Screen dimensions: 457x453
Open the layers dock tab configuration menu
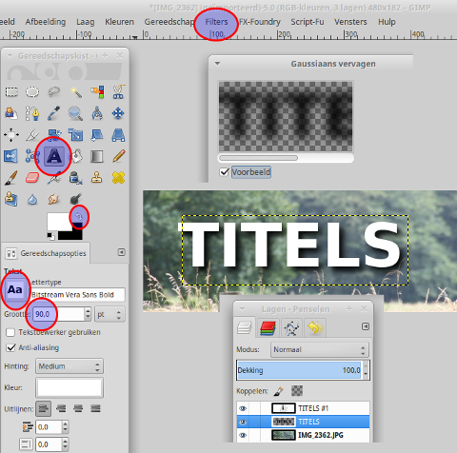pyautogui.click(x=366, y=326)
